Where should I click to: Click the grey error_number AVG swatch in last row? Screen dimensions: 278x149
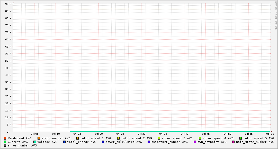click(5, 145)
